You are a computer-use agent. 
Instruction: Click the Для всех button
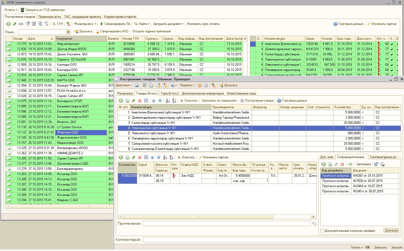[x=391, y=230]
